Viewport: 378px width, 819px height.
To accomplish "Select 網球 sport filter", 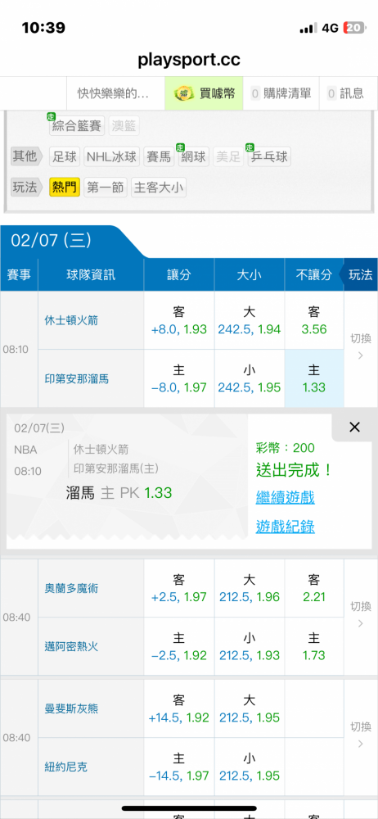I will [193, 156].
